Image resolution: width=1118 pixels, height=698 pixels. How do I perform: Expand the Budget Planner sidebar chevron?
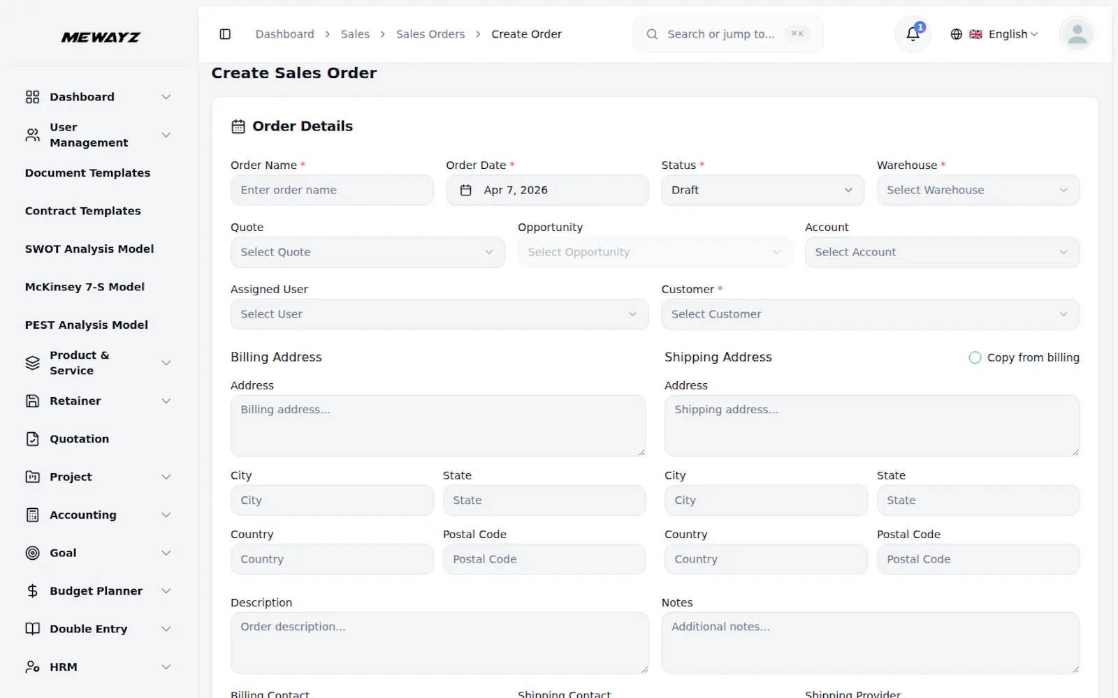click(x=166, y=591)
